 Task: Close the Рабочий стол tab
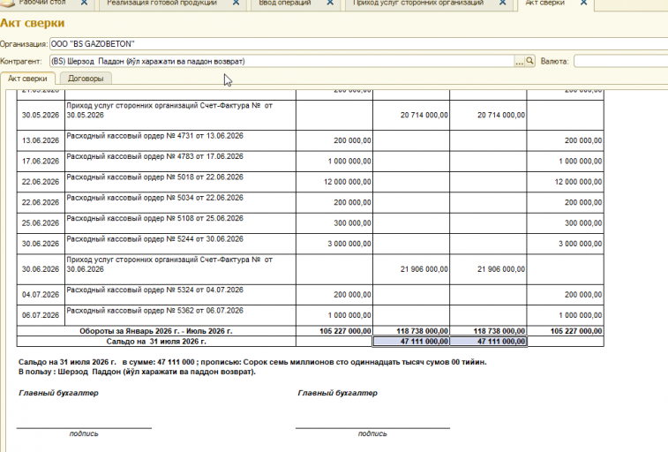[x=85, y=3]
